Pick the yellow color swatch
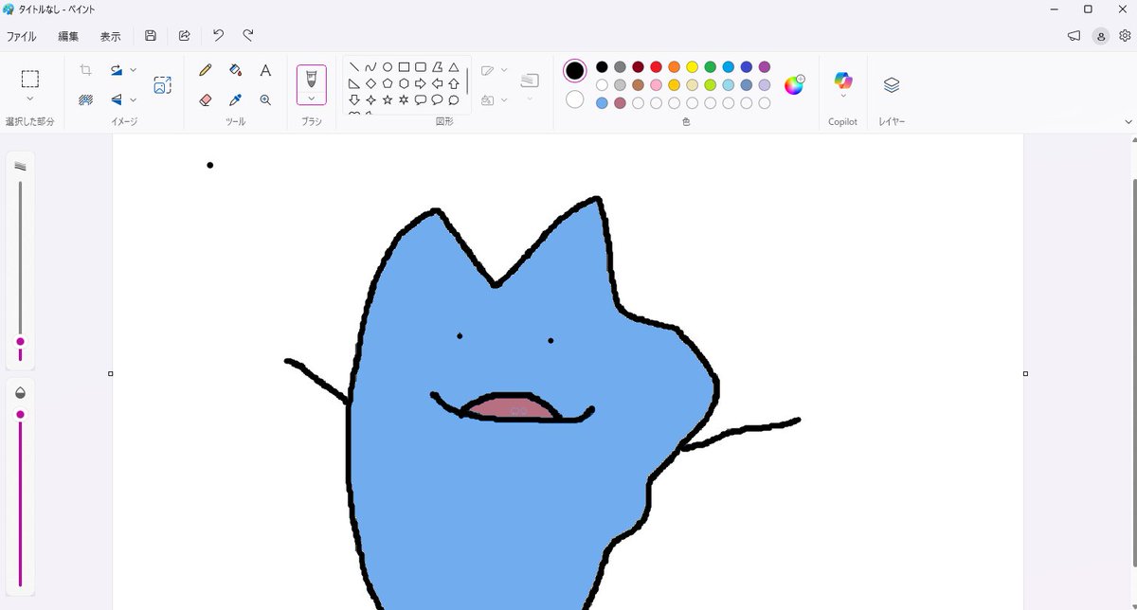1137x610 pixels. pyautogui.click(x=692, y=67)
